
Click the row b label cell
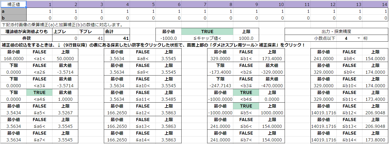click(x=13, y=18)
